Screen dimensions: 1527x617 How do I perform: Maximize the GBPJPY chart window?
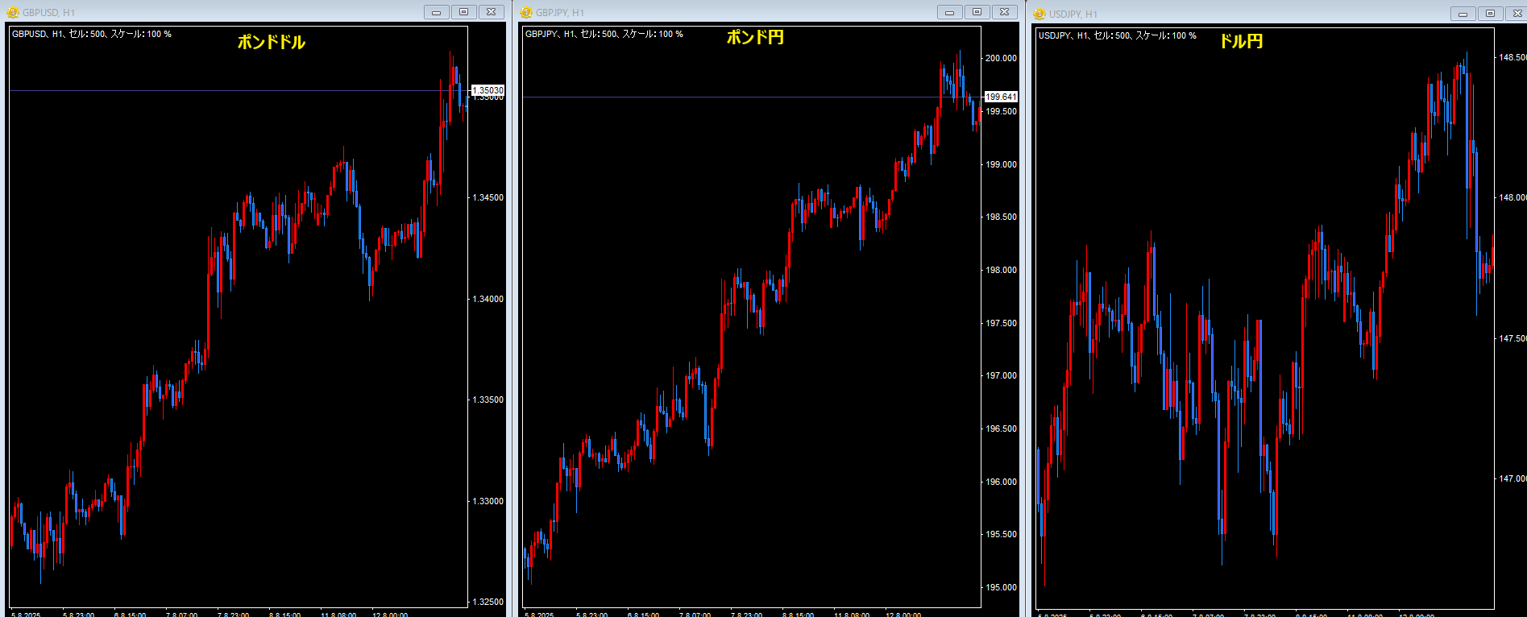click(977, 12)
